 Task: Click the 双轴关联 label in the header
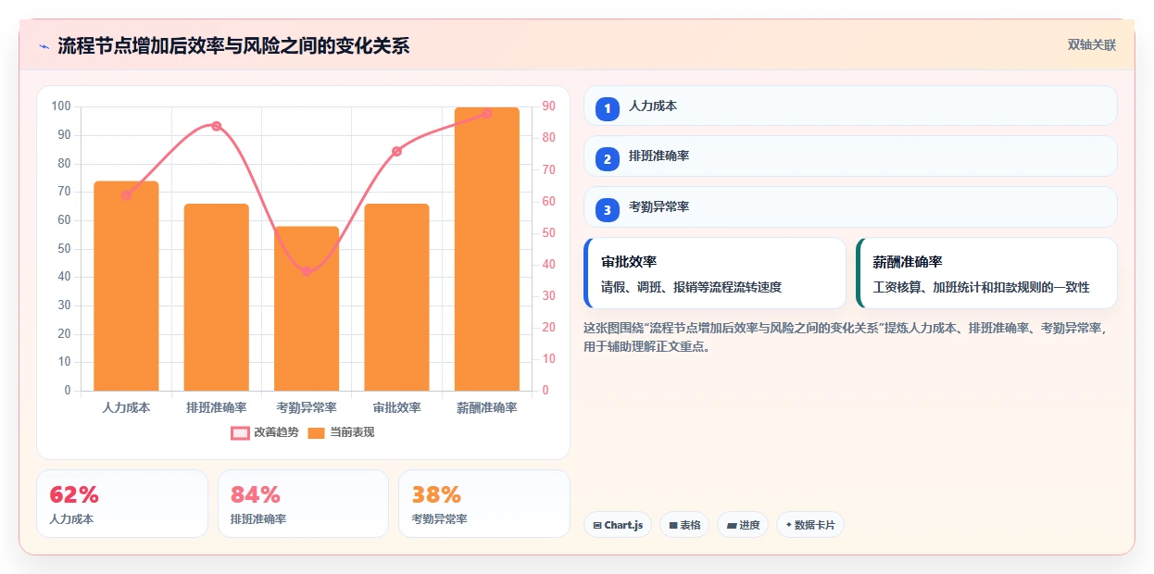1092,44
